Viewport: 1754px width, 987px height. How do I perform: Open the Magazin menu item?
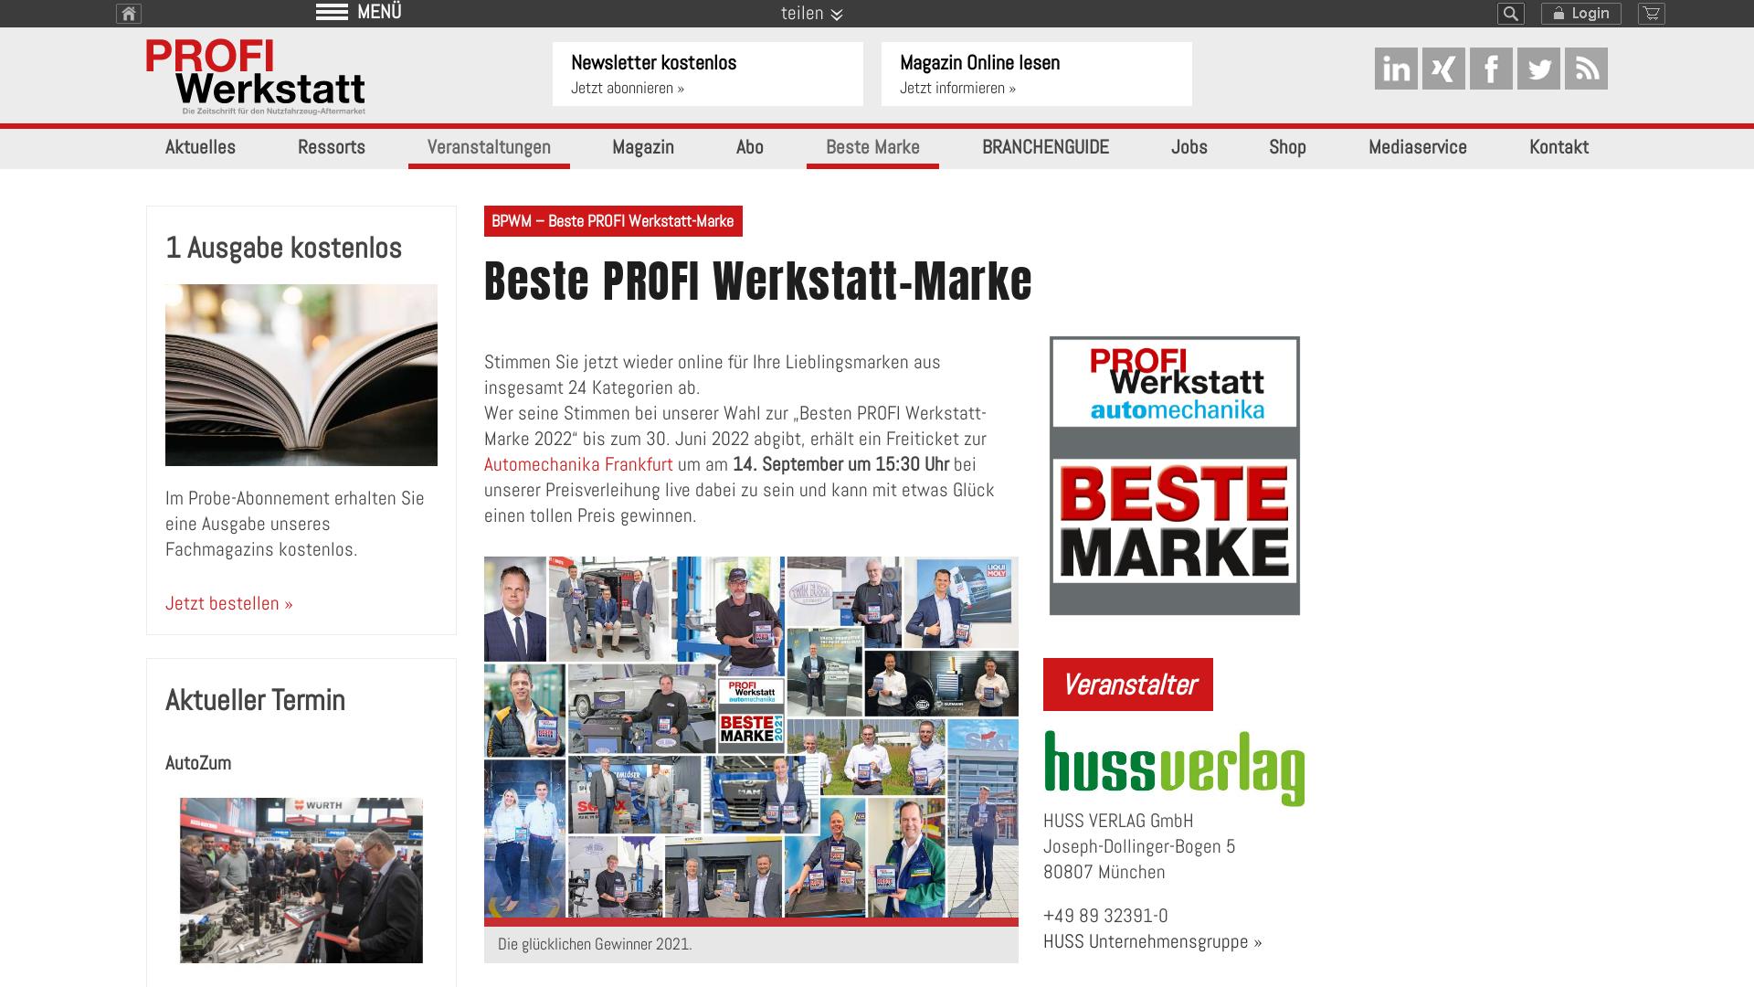(x=643, y=147)
